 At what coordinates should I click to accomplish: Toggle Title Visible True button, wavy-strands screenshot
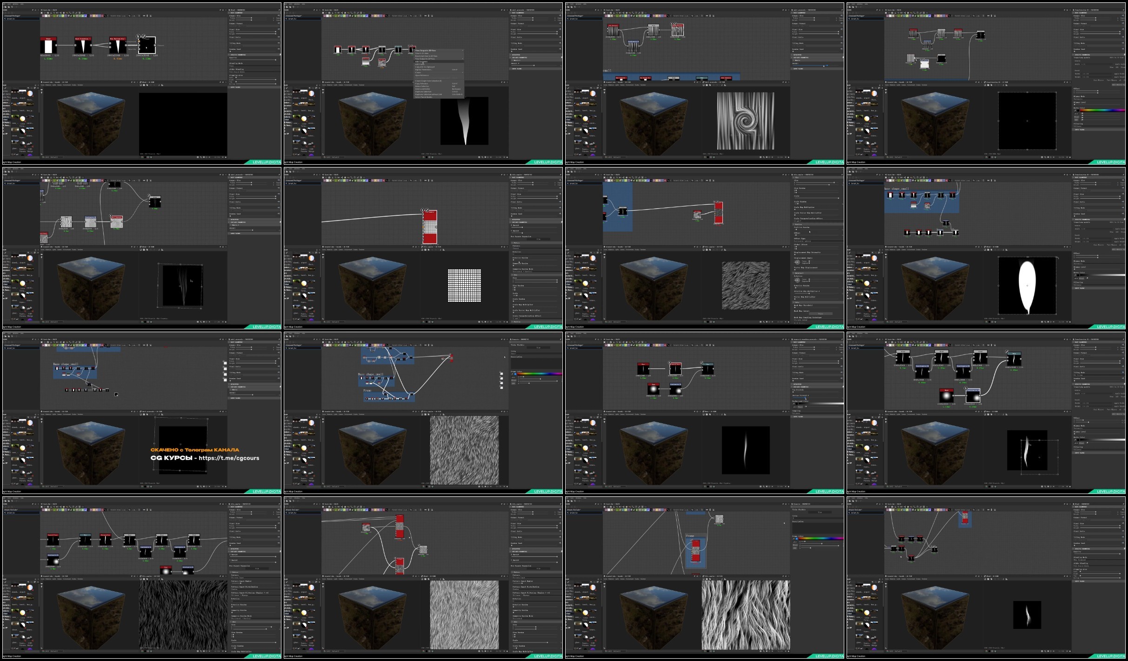point(820,512)
